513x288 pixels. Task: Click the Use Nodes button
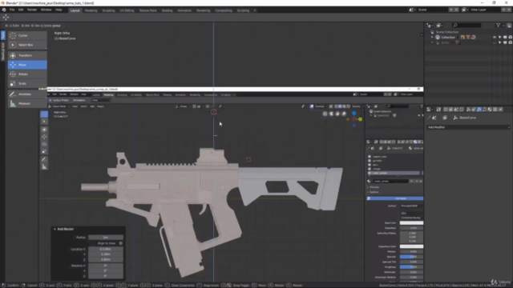pos(395,198)
